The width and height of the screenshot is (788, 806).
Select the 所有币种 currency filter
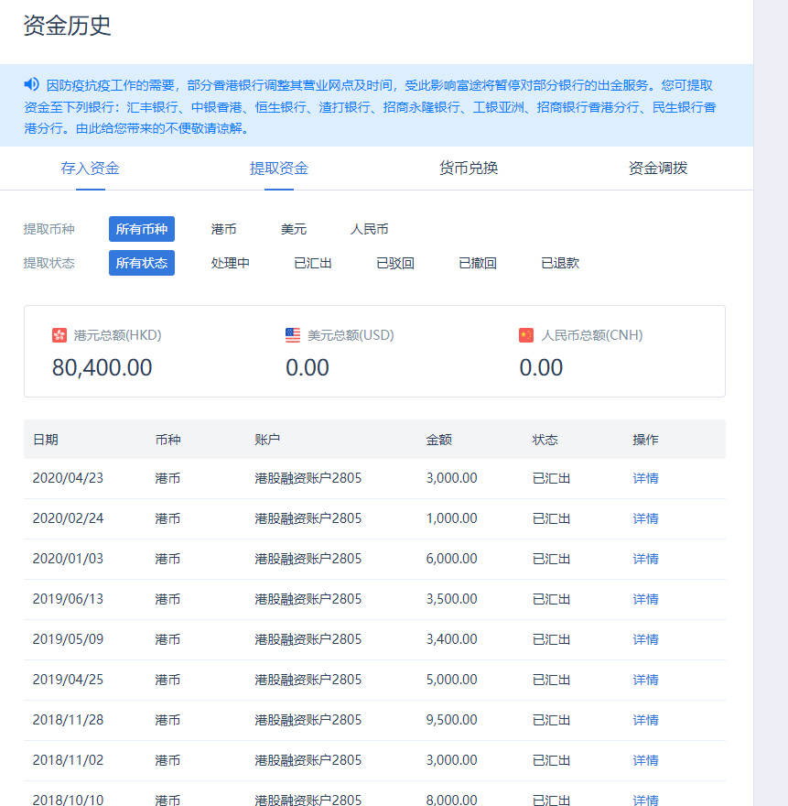142,229
